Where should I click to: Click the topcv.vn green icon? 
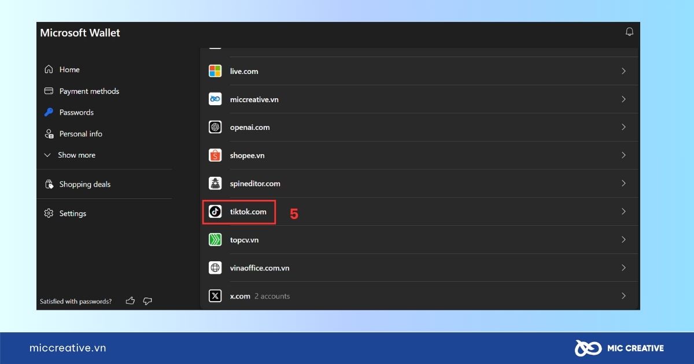[x=215, y=240]
